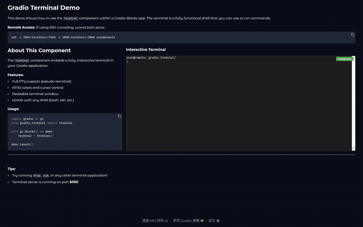363x227 pixels.
Task: Click the terminal vertical scrollbar track
Action: click(x=354, y=103)
